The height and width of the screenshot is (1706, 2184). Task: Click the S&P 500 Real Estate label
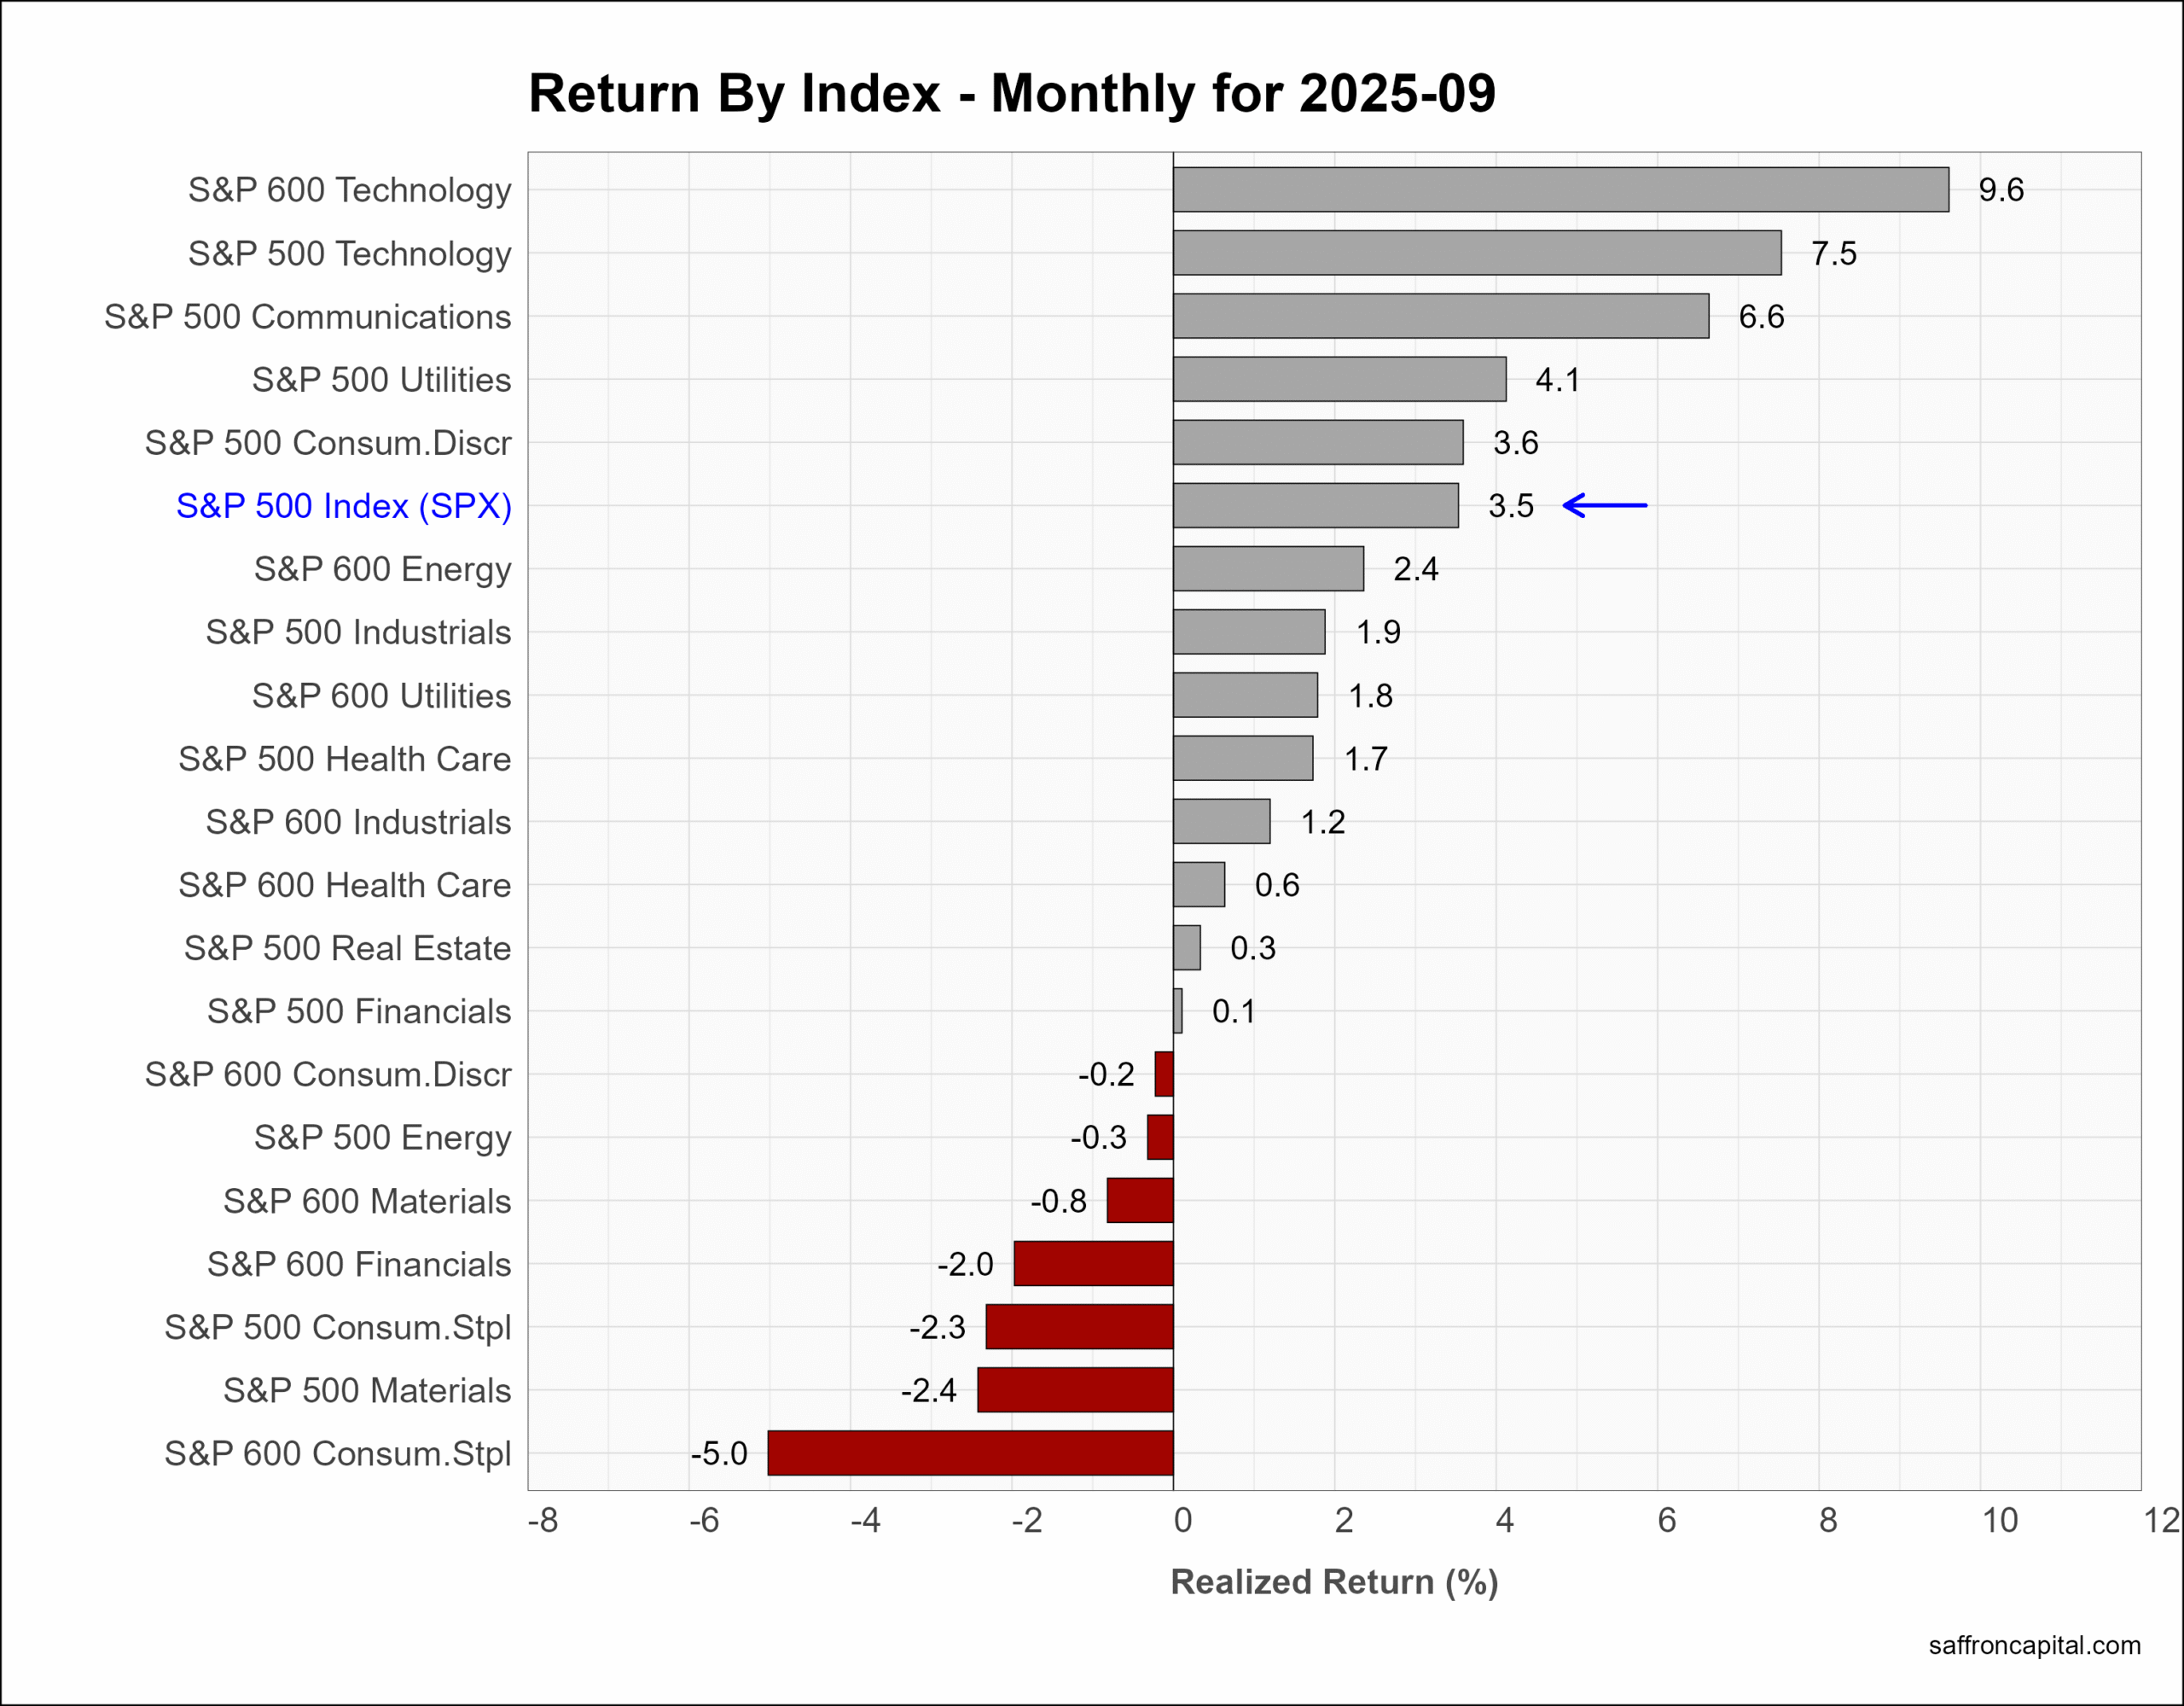coord(347,947)
